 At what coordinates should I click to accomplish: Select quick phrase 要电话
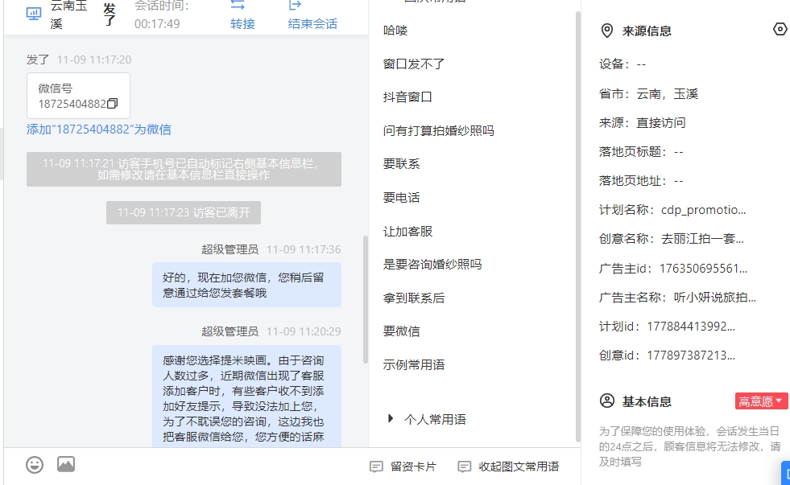coord(402,198)
